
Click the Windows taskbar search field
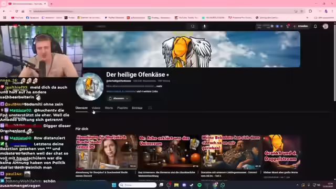pyautogui.click(x=138, y=185)
